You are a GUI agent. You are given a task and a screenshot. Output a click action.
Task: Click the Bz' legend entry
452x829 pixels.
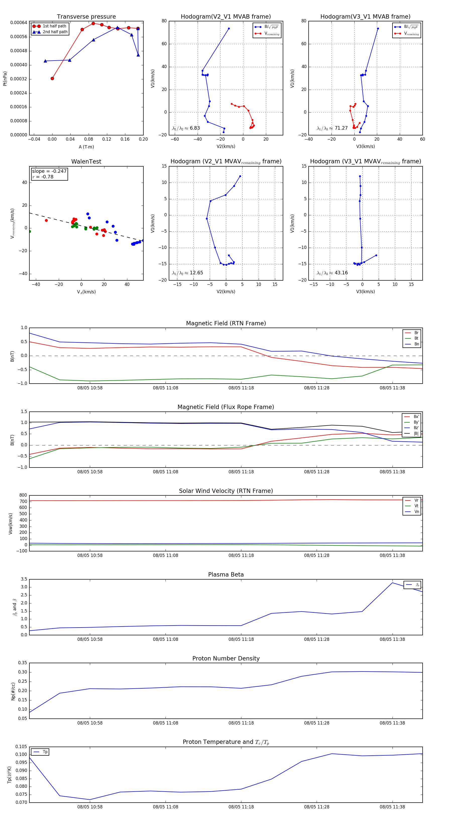coord(412,428)
